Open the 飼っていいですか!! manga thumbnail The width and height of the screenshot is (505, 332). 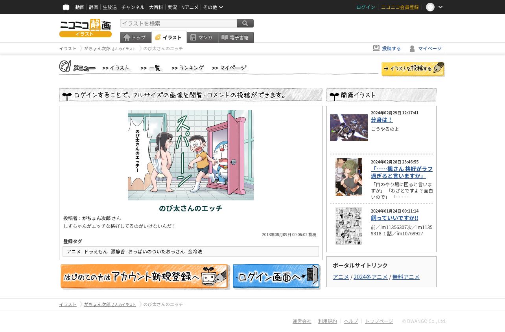[x=349, y=226]
